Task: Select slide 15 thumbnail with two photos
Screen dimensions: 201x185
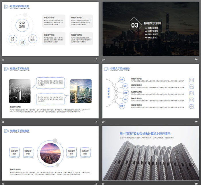Action: click(x=50, y=91)
